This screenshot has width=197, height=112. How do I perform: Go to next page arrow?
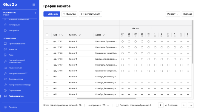coord(191,105)
